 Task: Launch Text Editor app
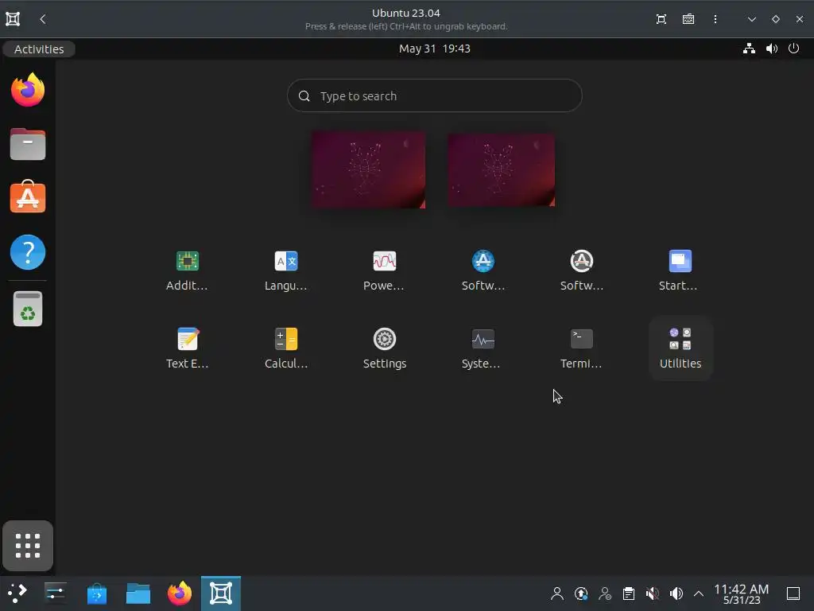coord(187,348)
